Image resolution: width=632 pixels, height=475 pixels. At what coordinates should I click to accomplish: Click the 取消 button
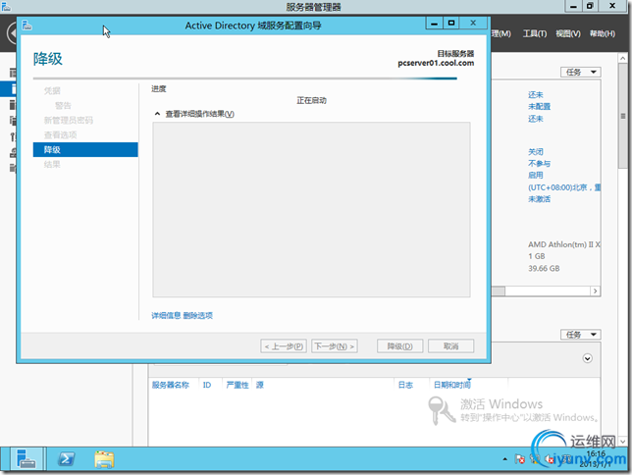click(x=451, y=346)
